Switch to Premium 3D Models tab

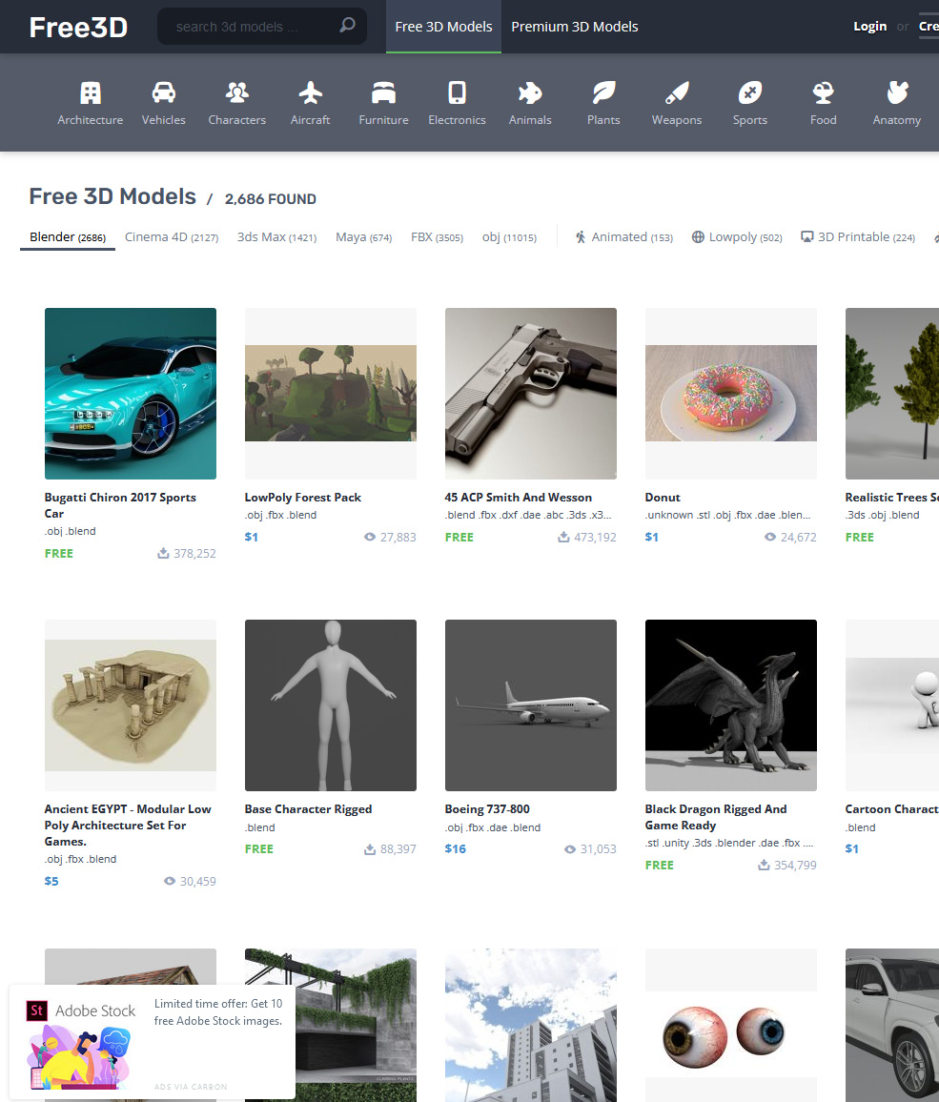tap(574, 27)
